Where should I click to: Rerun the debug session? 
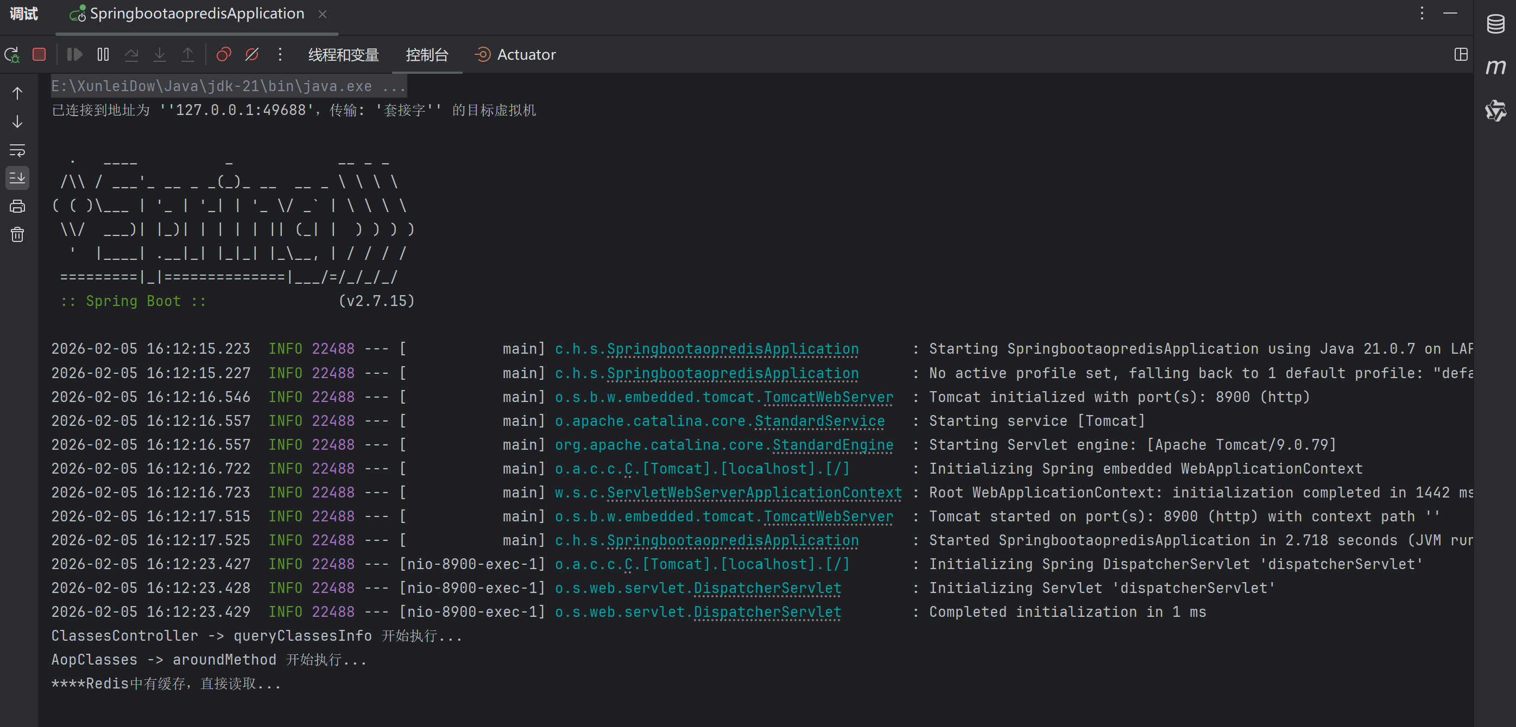[12, 55]
